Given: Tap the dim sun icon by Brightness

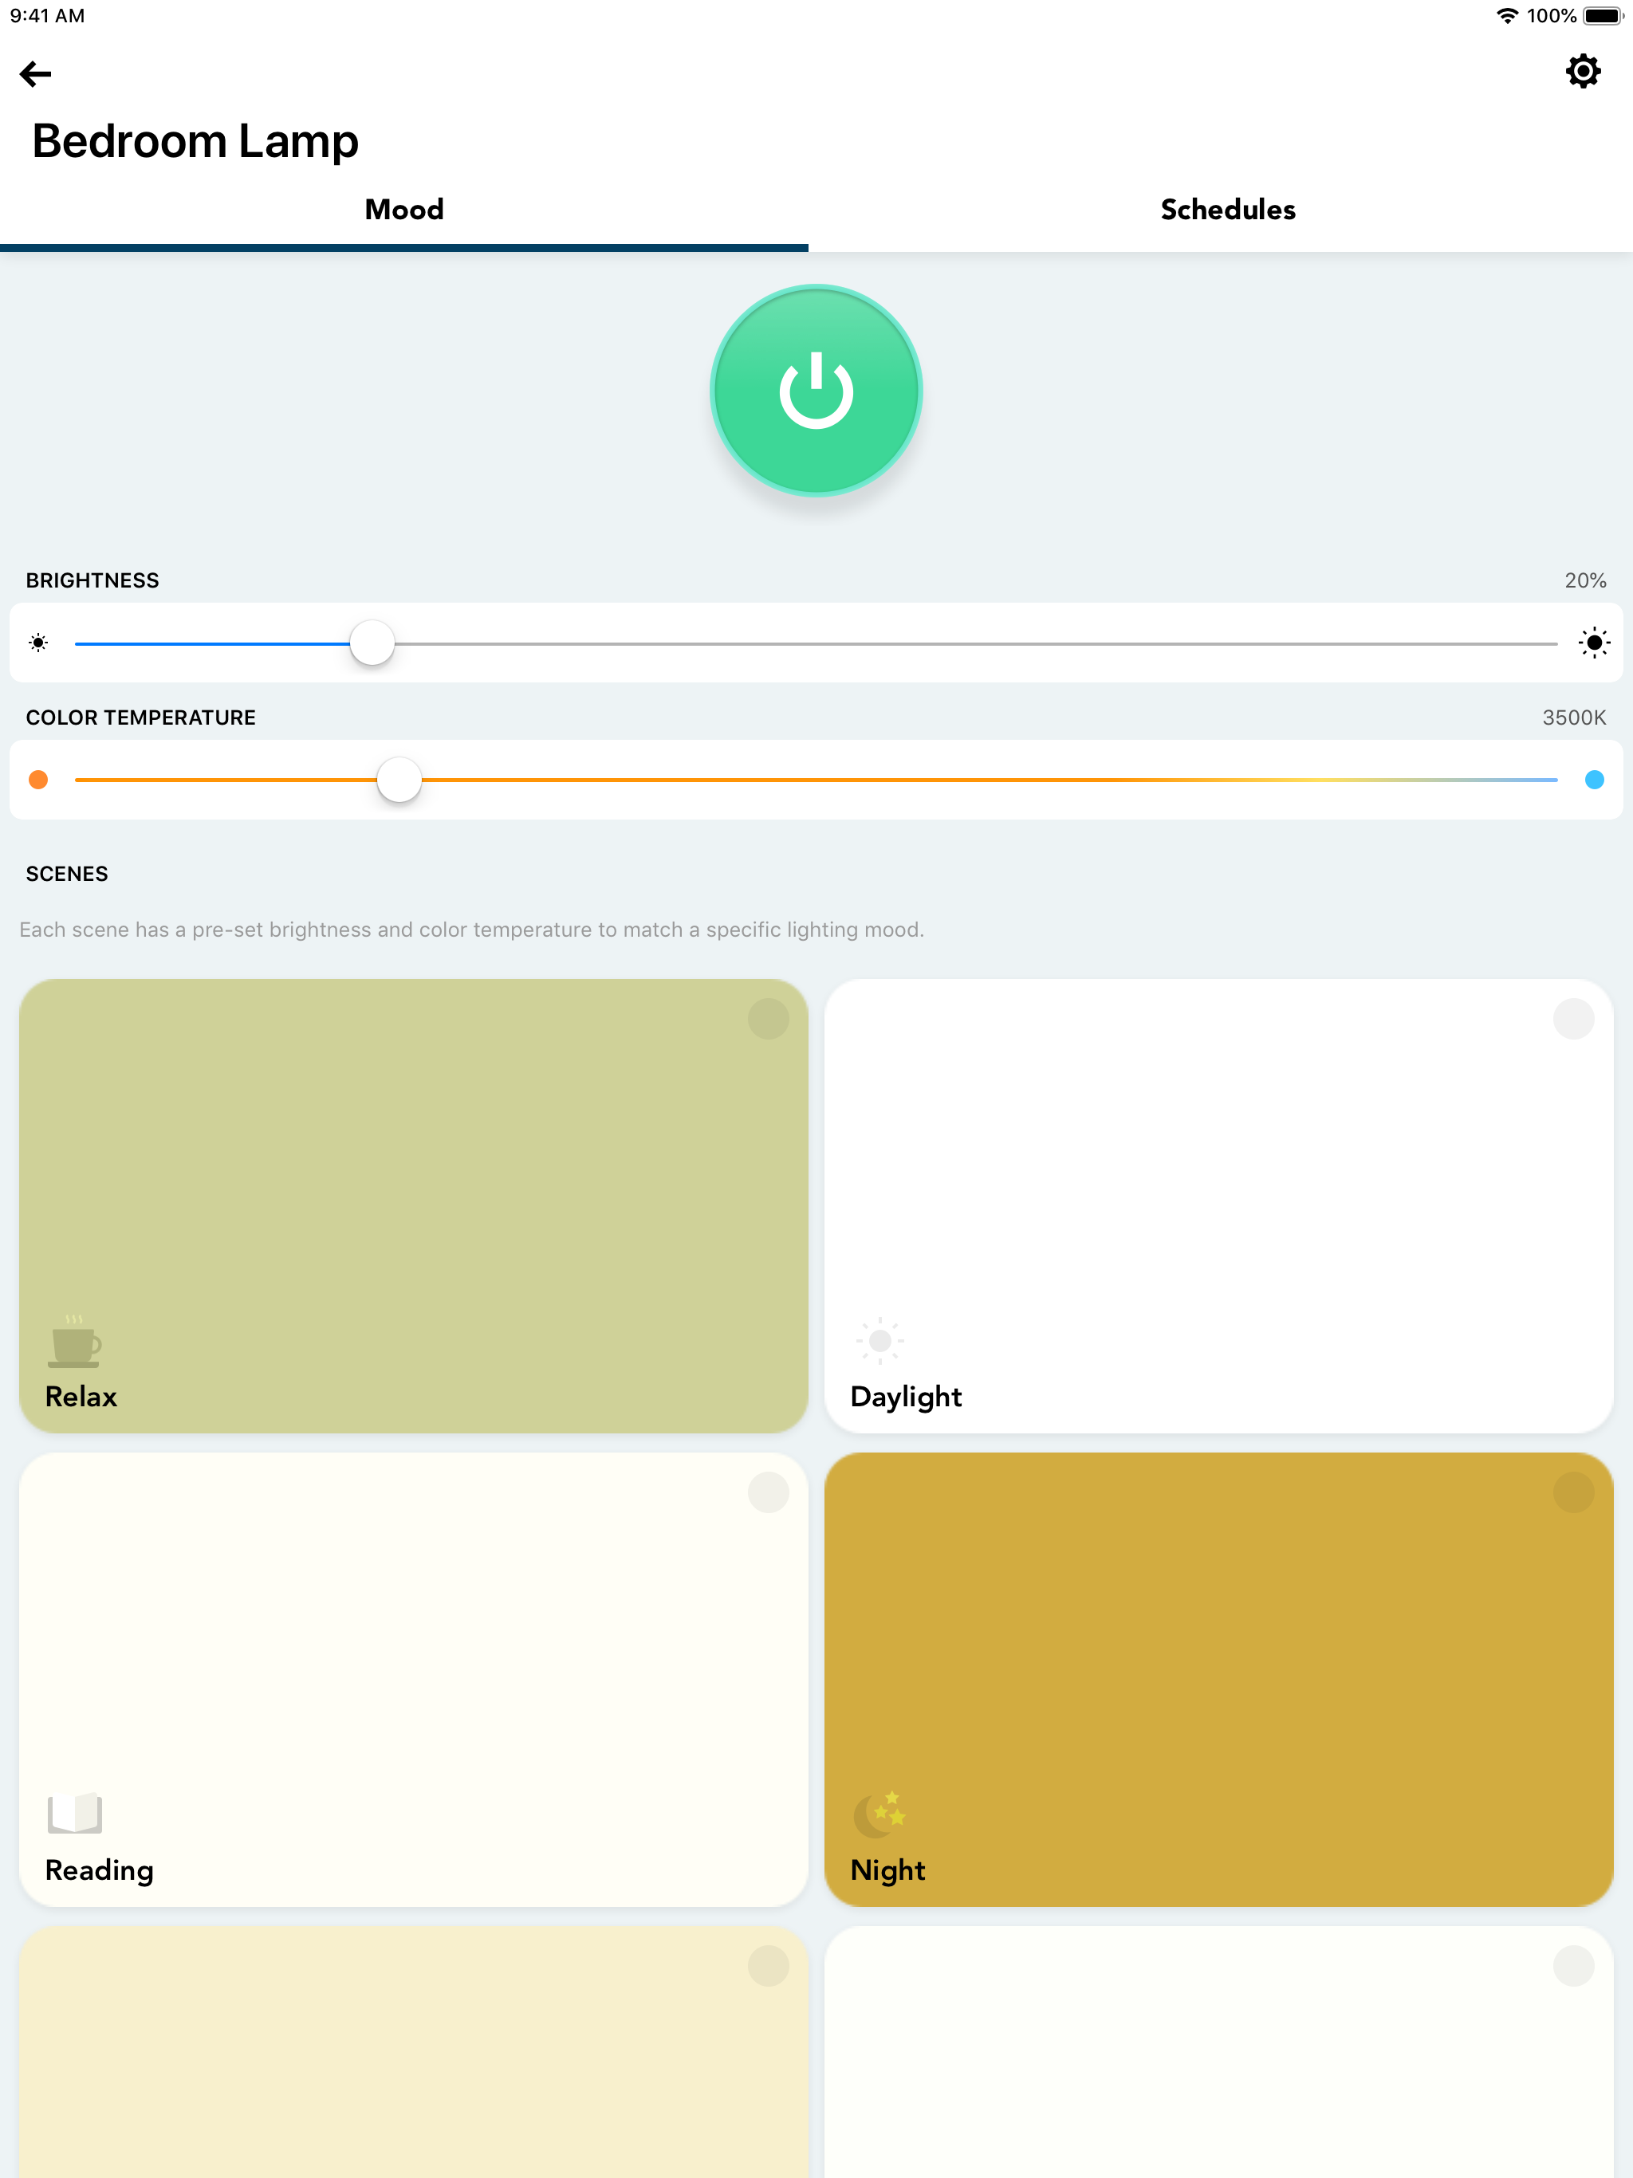Looking at the screenshot, I should click(x=38, y=643).
